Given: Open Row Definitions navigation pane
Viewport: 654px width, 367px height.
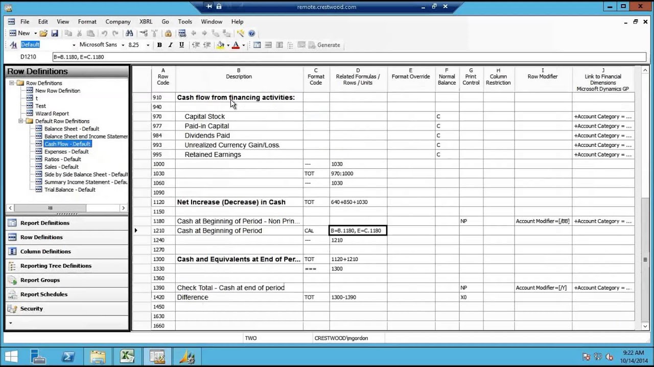Looking at the screenshot, I should tap(67, 237).
